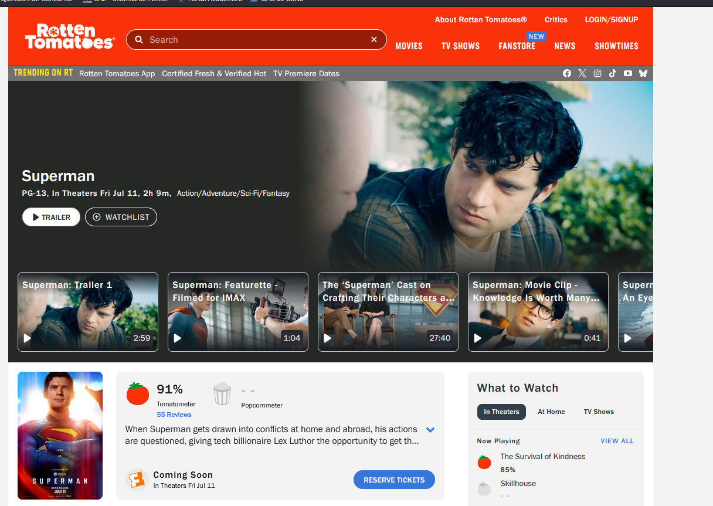The width and height of the screenshot is (713, 506).
Task: Open the X (Twitter) social icon
Action: [582, 73]
